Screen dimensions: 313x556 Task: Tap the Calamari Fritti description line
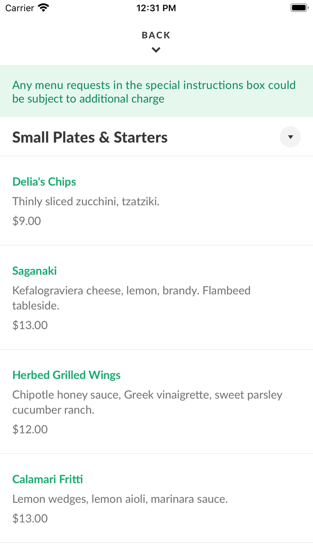coord(120,498)
